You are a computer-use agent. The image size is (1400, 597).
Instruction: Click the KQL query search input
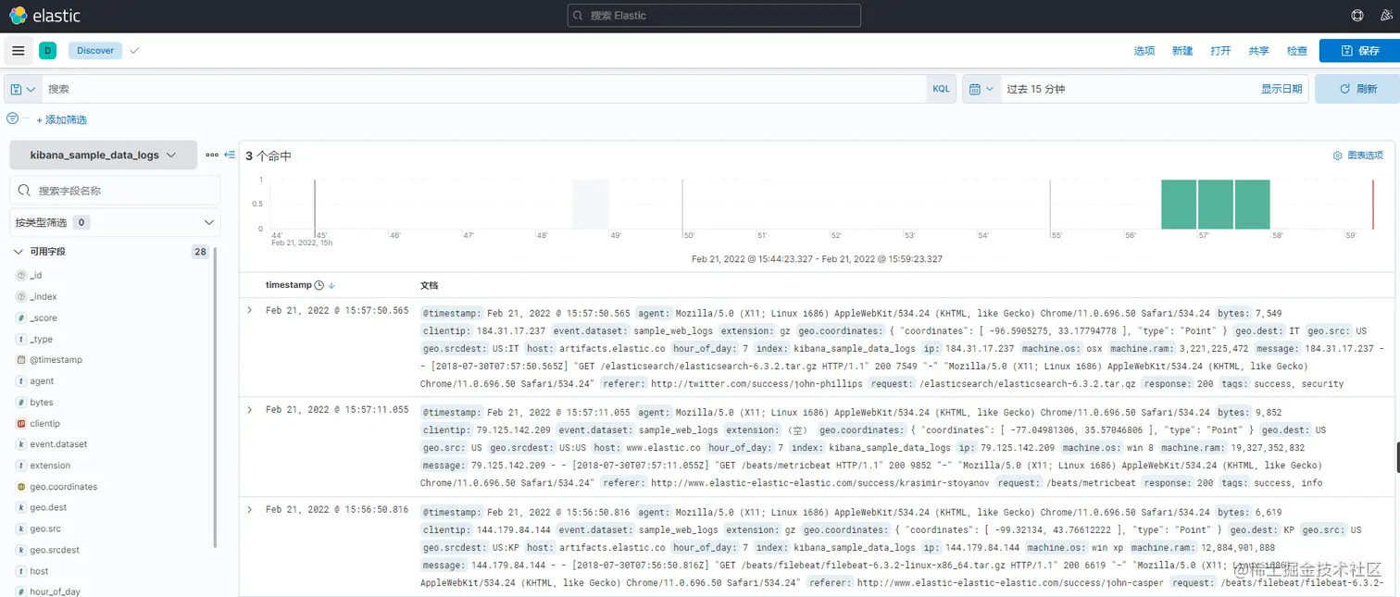click(x=483, y=89)
